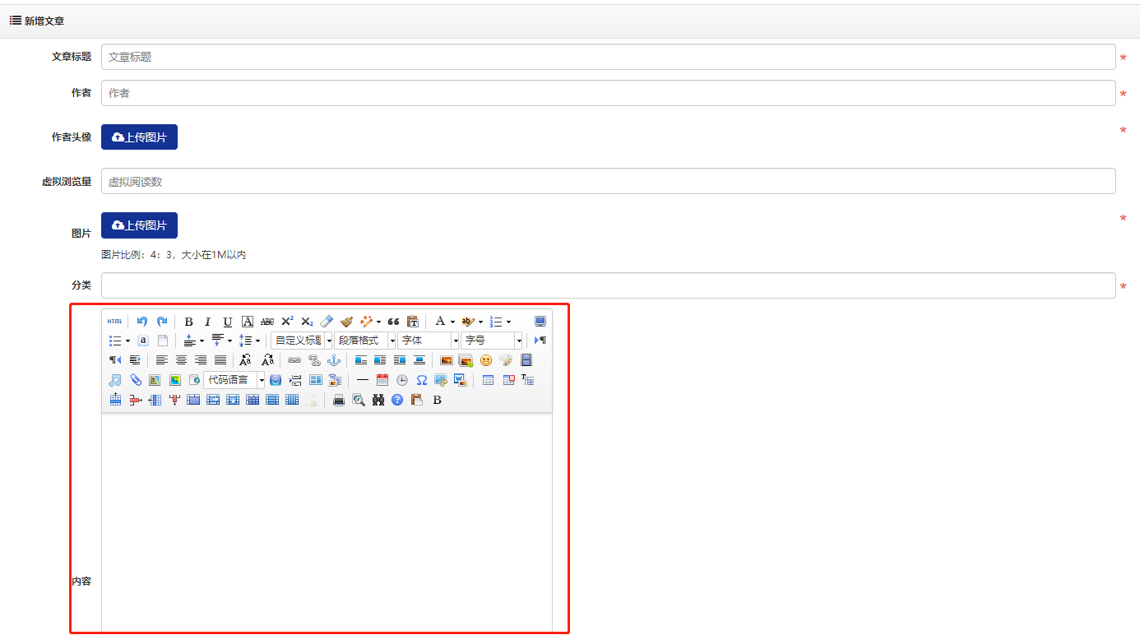
Task: Insert a horizontal rule line
Action: 362,379
